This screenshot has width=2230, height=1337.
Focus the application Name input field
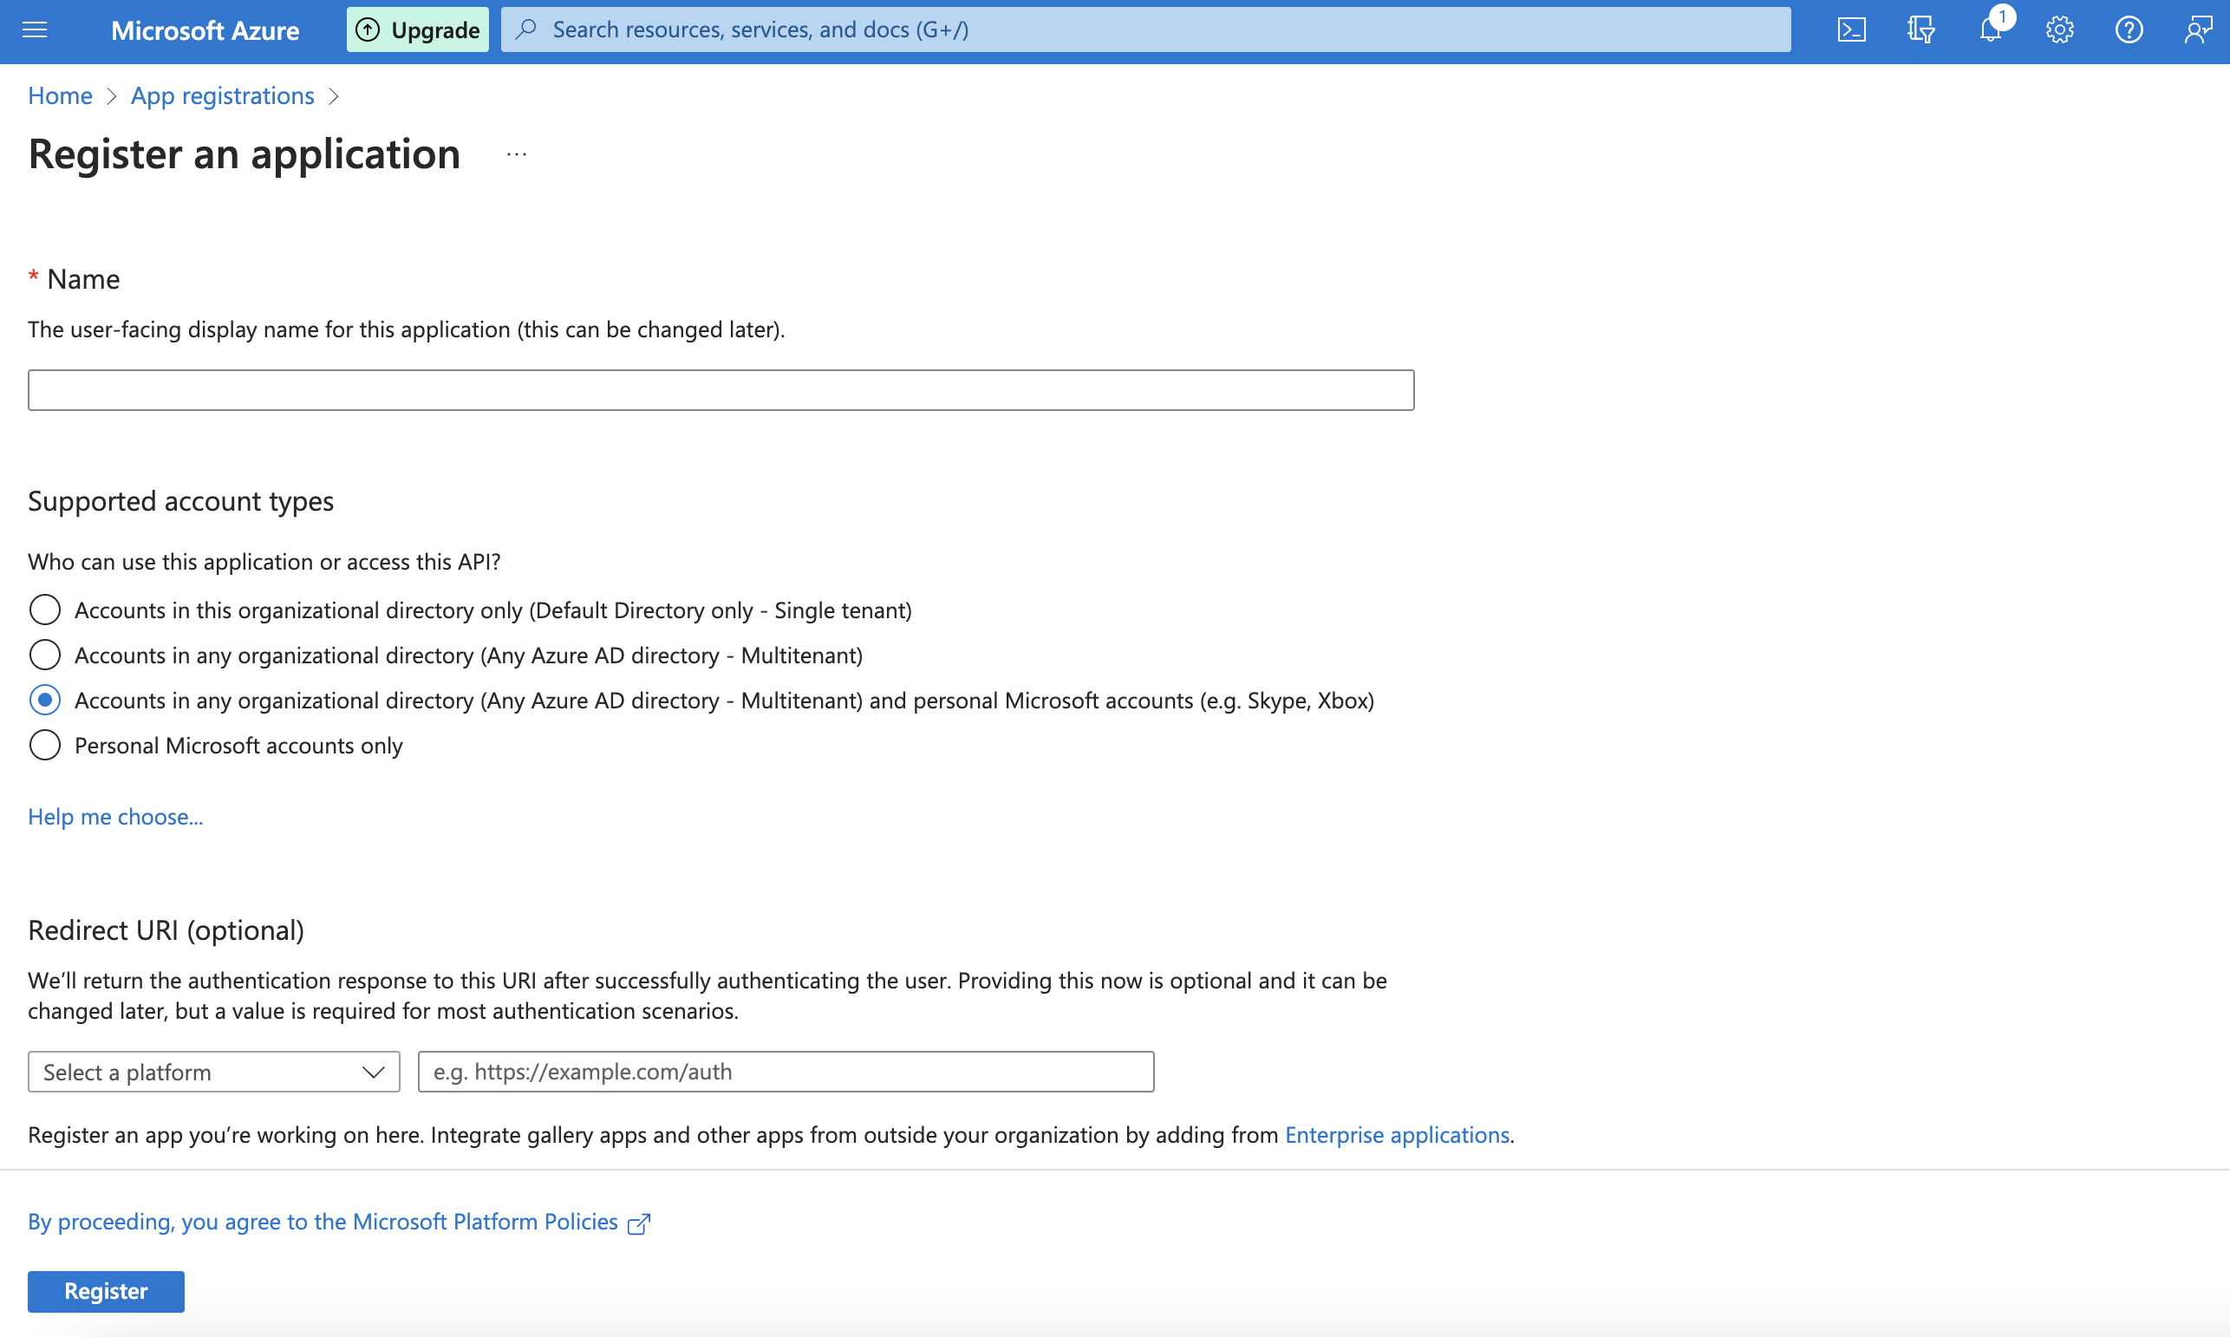pyautogui.click(x=721, y=390)
